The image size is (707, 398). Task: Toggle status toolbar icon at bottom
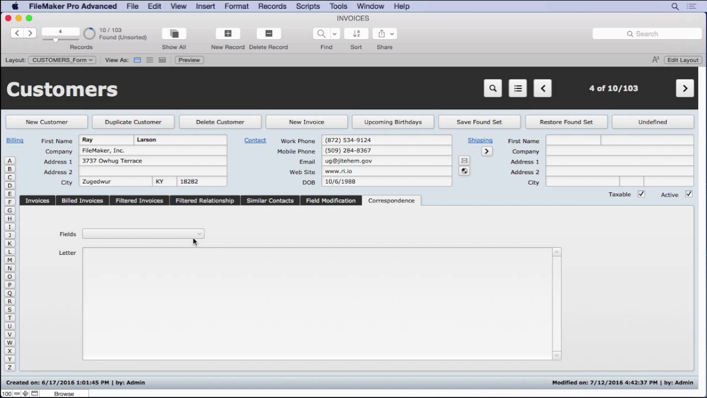click(x=34, y=394)
